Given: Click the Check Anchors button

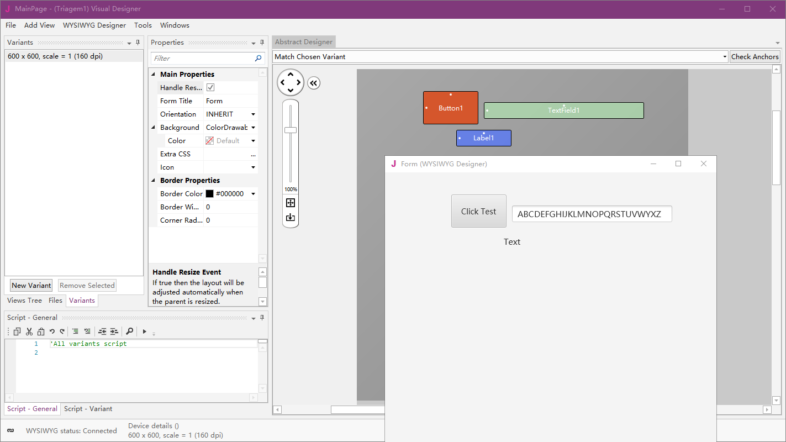Looking at the screenshot, I should [x=755, y=56].
